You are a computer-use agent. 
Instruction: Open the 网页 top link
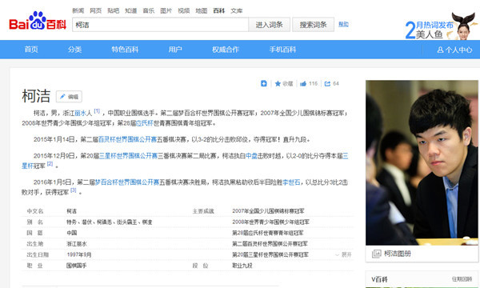click(x=95, y=10)
